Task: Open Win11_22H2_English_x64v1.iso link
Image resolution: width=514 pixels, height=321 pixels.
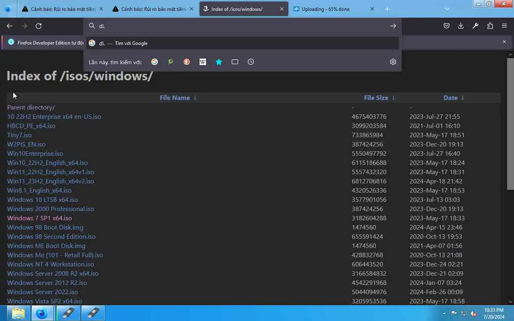Action: point(51,172)
